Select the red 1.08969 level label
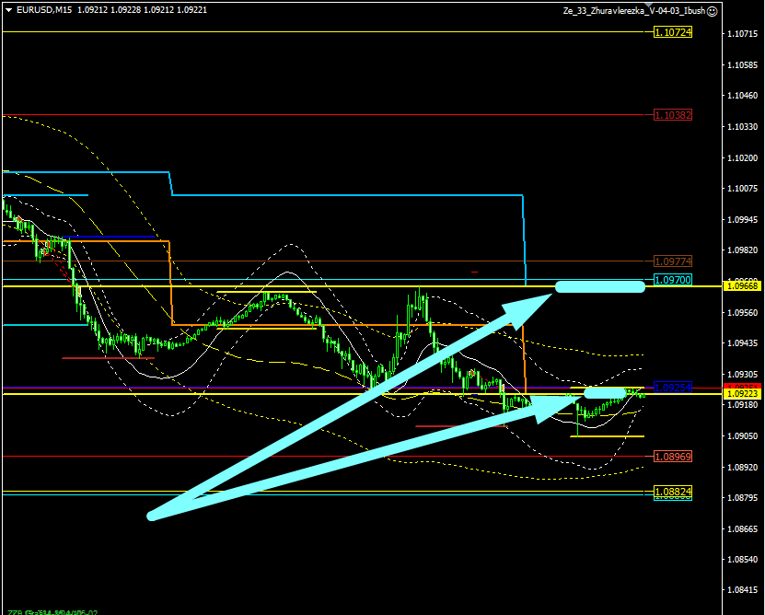The height and width of the screenshot is (615, 765). click(x=672, y=457)
